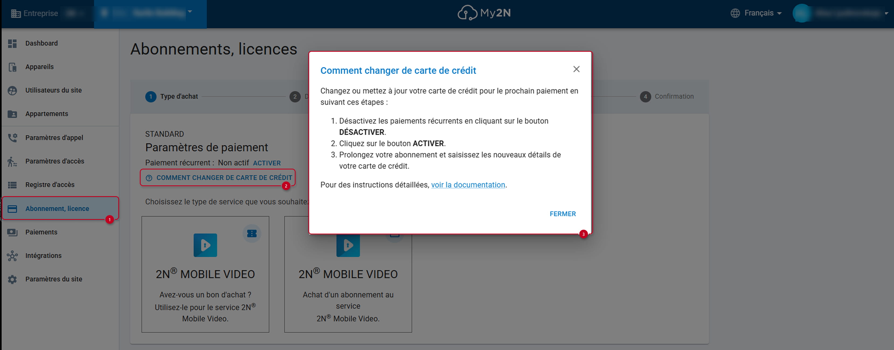
Task: Click step 1 Type d'achat circle
Action: click(x=151, y=97)
